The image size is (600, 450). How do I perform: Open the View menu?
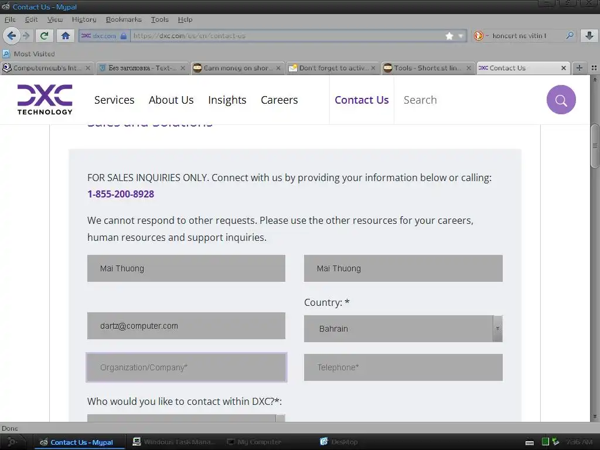[x=54, y=19]
